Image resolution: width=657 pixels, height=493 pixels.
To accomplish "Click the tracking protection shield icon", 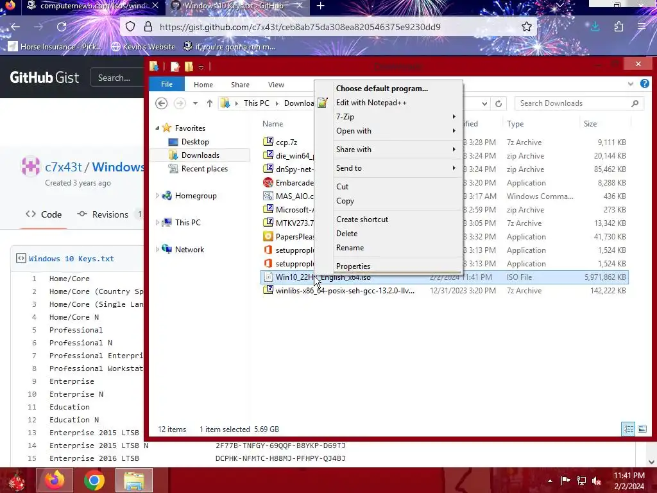I will [130, 27].
